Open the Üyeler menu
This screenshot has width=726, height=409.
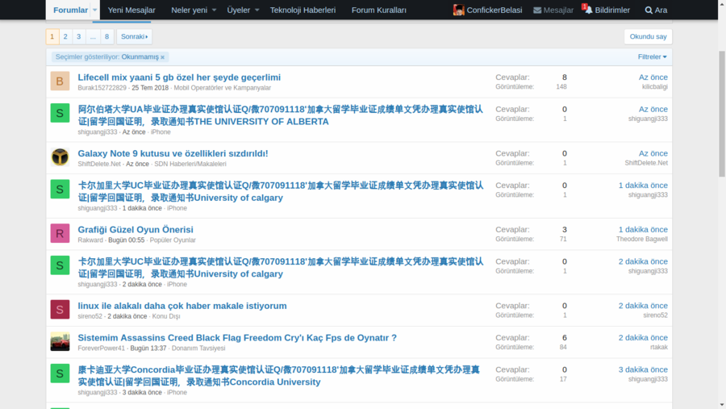[x=239, y=10]
